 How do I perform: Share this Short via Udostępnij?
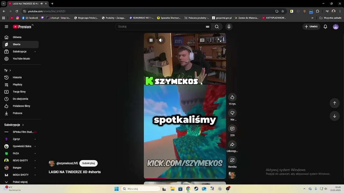tap(232, 144)
